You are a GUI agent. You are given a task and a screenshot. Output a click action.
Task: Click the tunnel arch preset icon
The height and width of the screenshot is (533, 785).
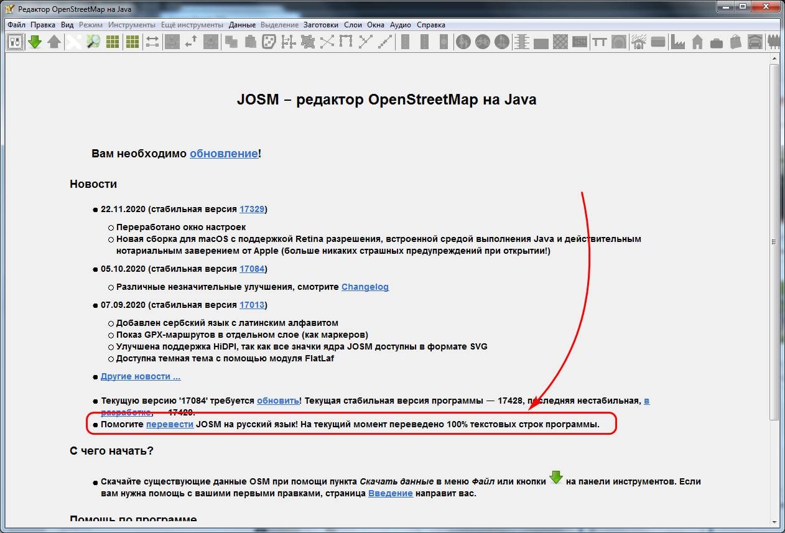pyautogui.click(x=619, y=42)
